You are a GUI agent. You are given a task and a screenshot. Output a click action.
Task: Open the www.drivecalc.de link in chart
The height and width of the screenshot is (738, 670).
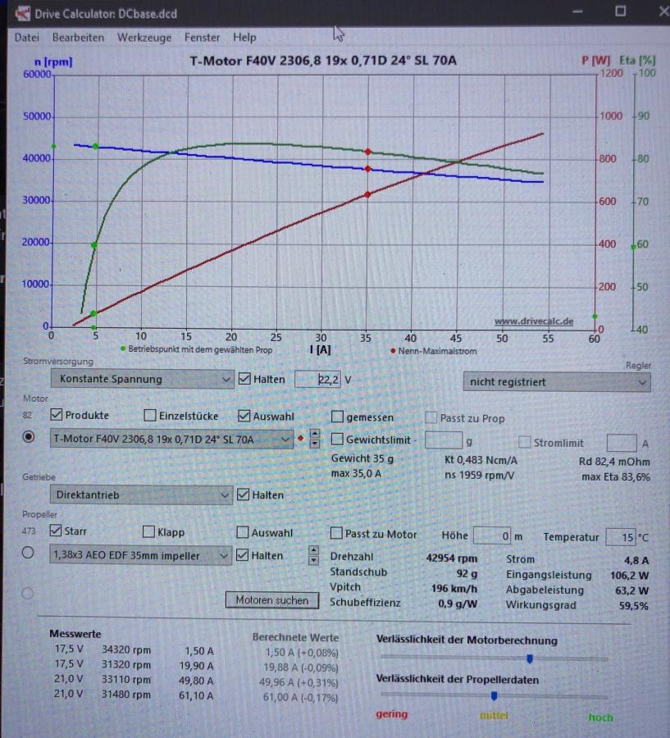(533, 321)
